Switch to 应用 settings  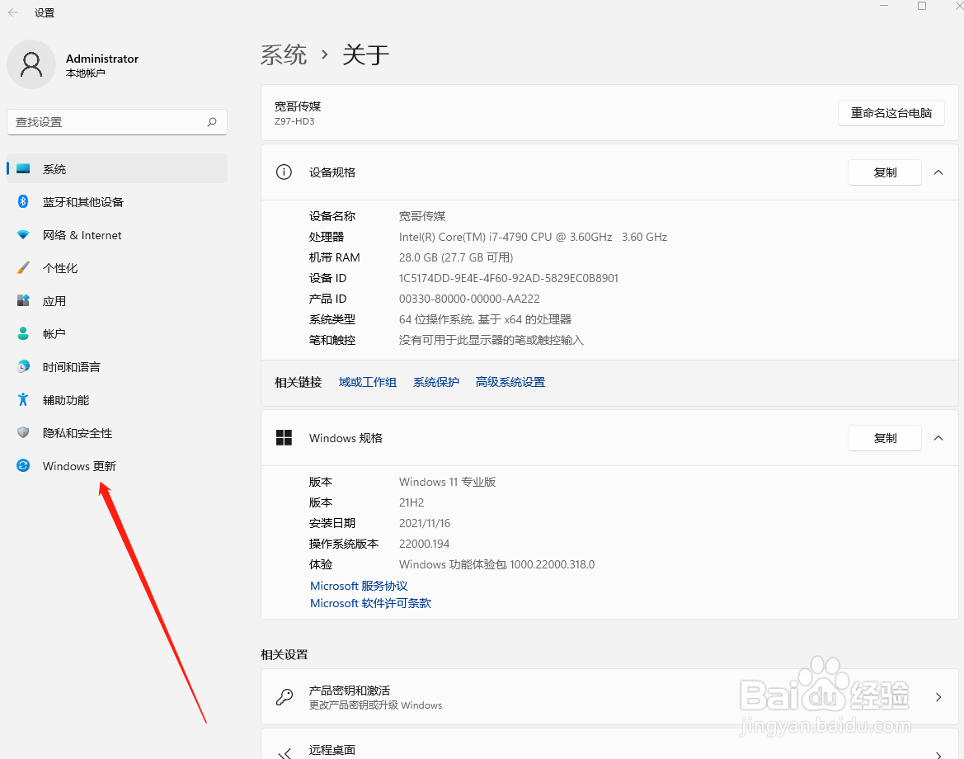tap(117, 301)
